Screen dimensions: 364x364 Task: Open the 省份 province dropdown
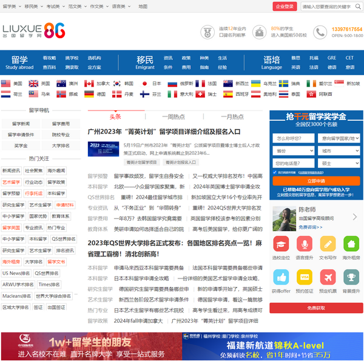[x=292, y=150]
